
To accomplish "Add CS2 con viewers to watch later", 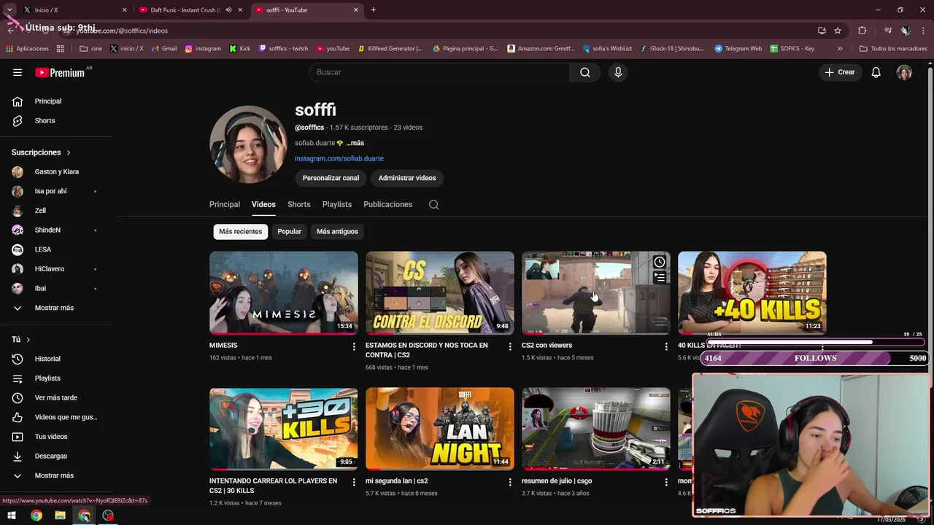I will pyautogui.click(x=659, y=262).
